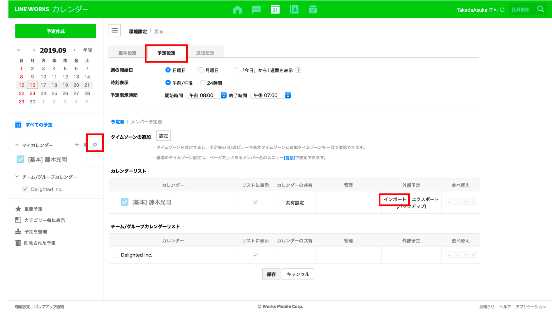
Task: Switch to the 通知設定 tab
Action: point(205,53)
